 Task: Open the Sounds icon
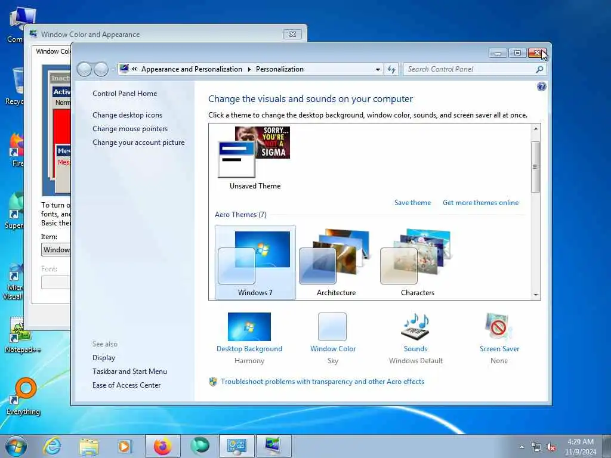point(415,327)
